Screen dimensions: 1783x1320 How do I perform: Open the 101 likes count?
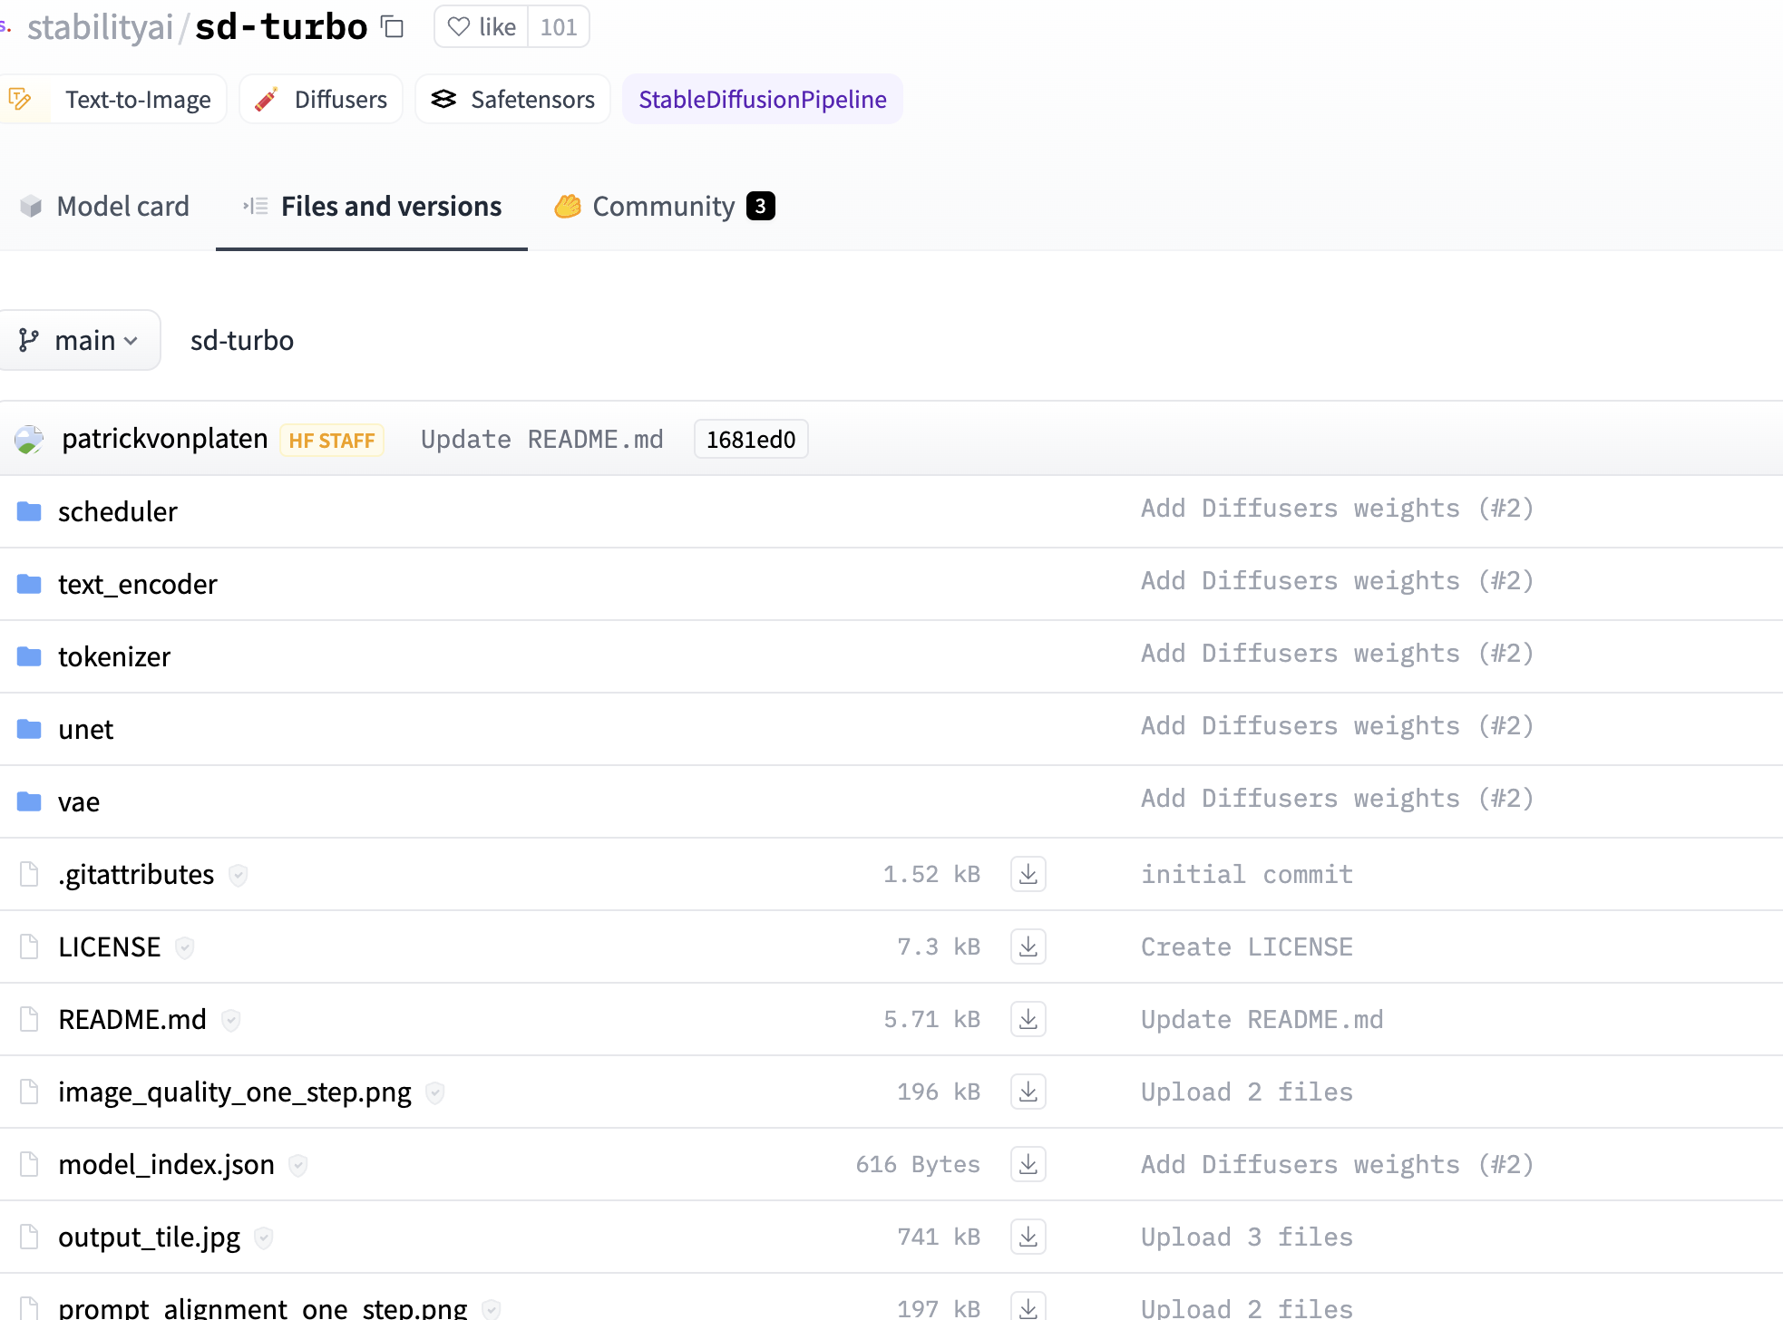pyautogui.click(x=559, y=27)
